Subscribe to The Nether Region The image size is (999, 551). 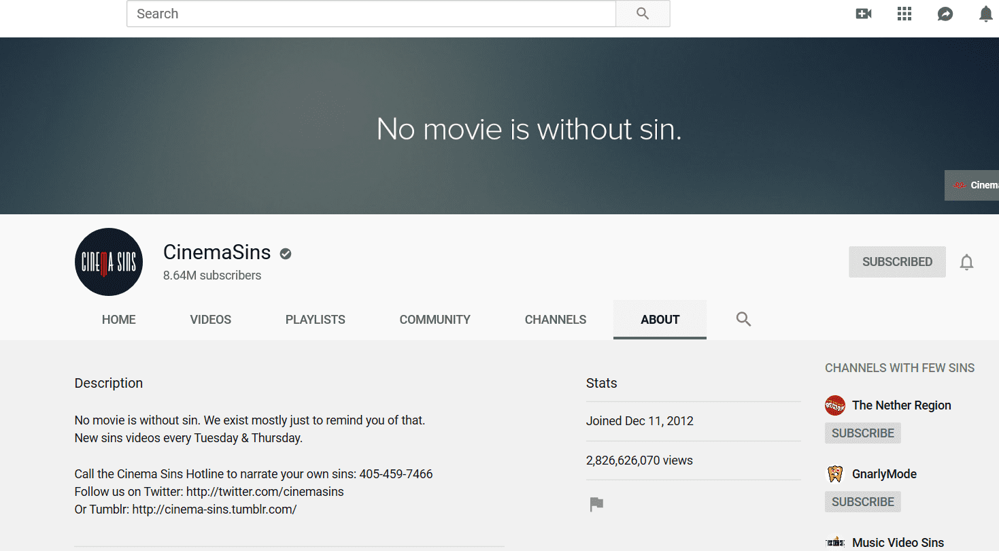(x=863, y=433)
